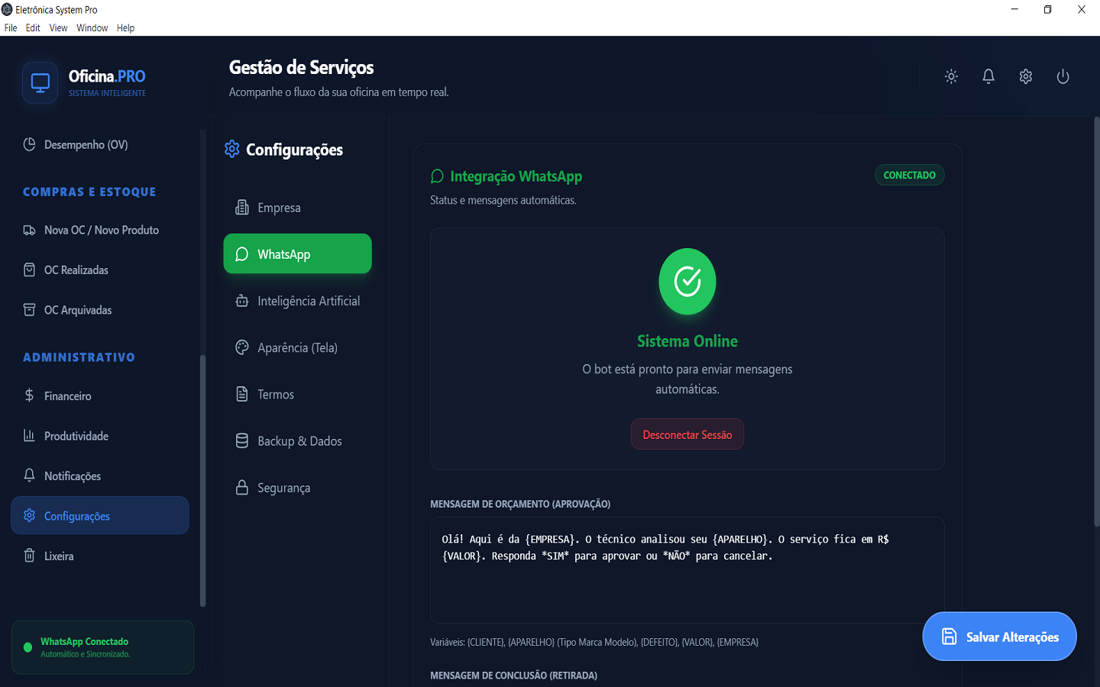This screenshot has height=687, width=1100.
Task: Open Notificações in sidebar
Action: coord(100,476)
